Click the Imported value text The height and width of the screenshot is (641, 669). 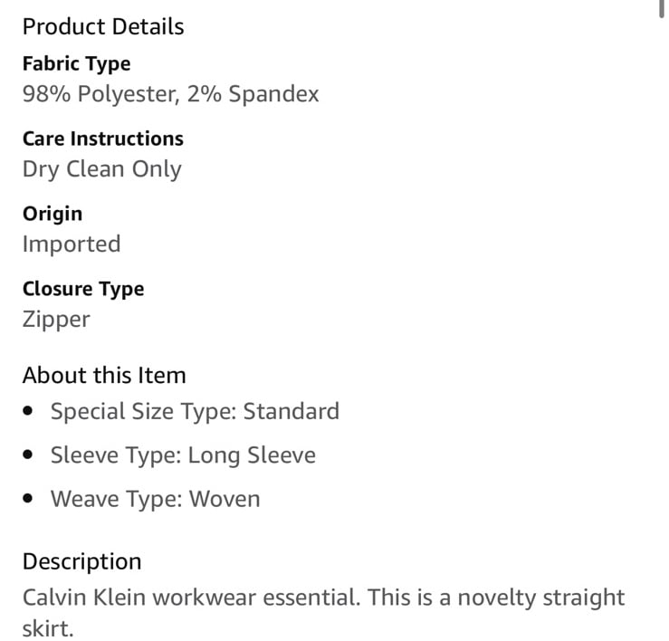pyautogui.click(x=72, y=244)
